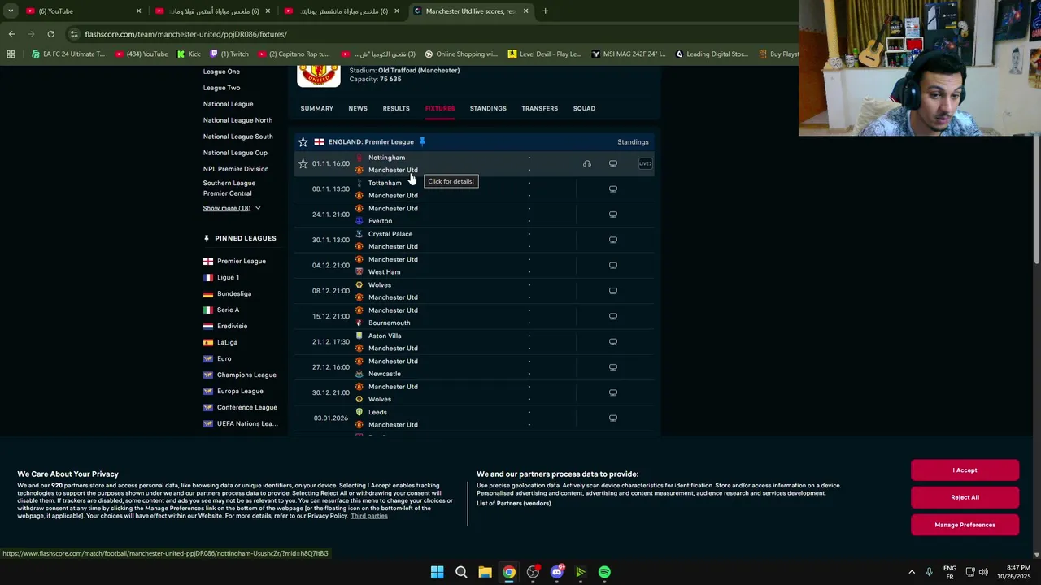1041x585 pixels.
Task: Click browser back arrow
Action: pos(11,34)
